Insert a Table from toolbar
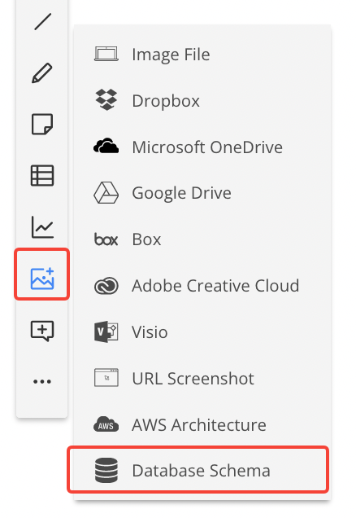This screenshot has width=356, height=518. [42, 175]
